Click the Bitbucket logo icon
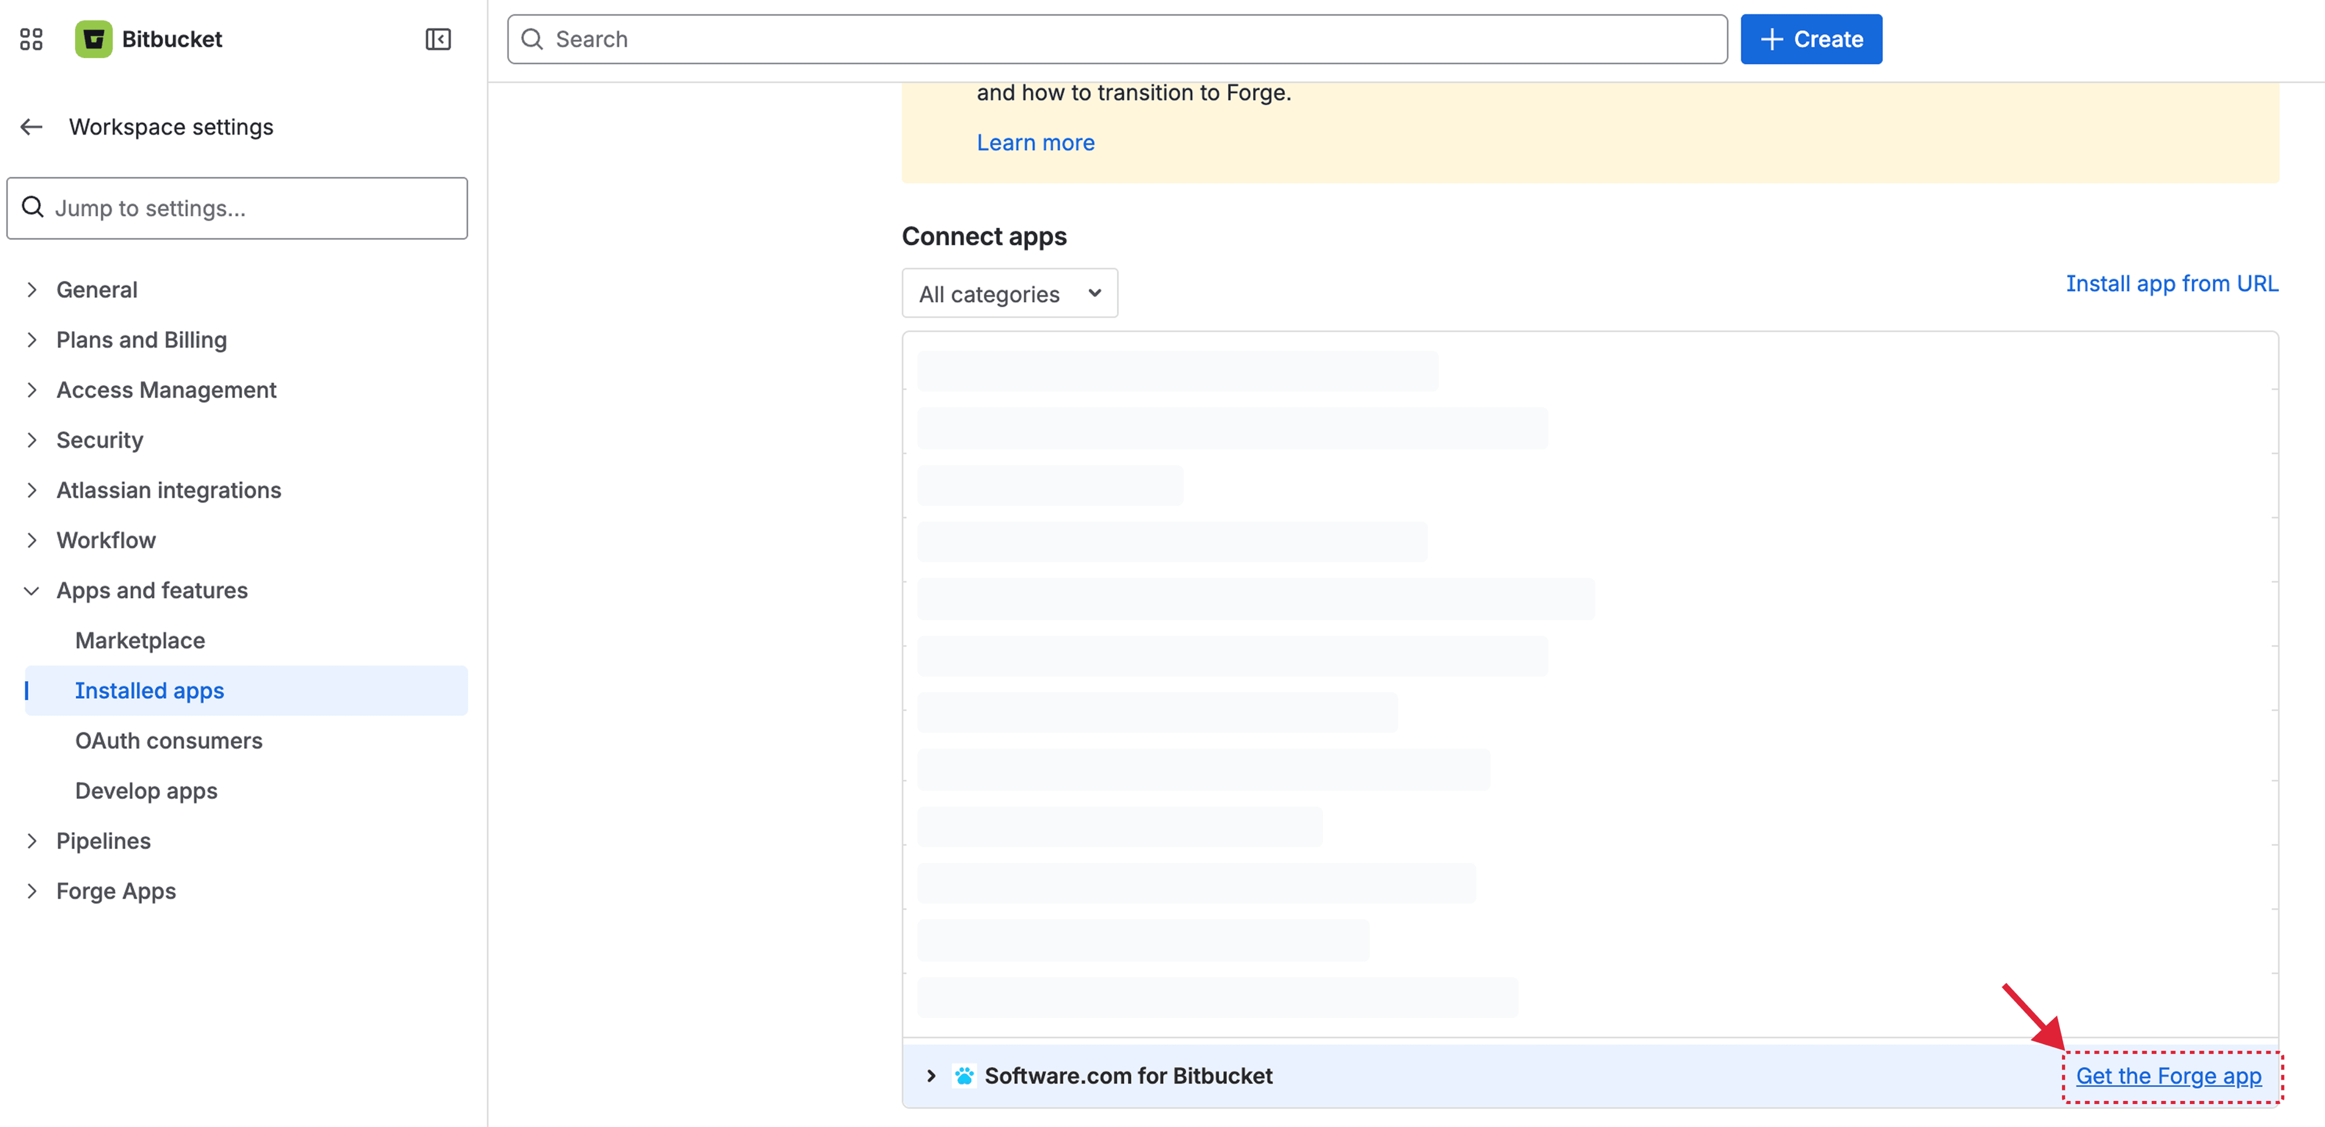Screen dimensions: 2325x1127 pyautogui.click(x=93, y=39)
